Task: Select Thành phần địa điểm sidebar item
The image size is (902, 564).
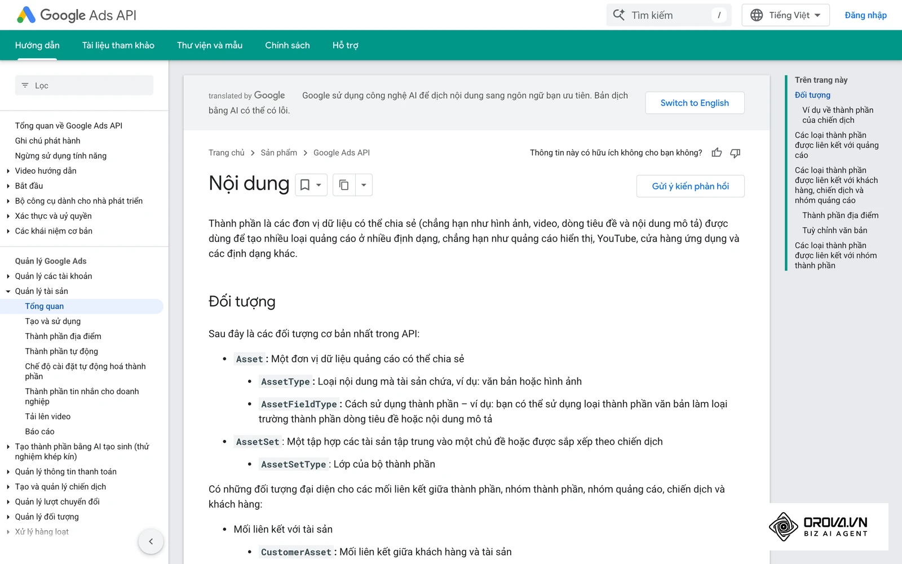Action: tap(63, 337)
